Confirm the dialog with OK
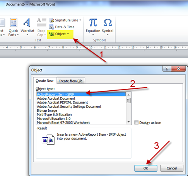 click(x=146, y=168)
